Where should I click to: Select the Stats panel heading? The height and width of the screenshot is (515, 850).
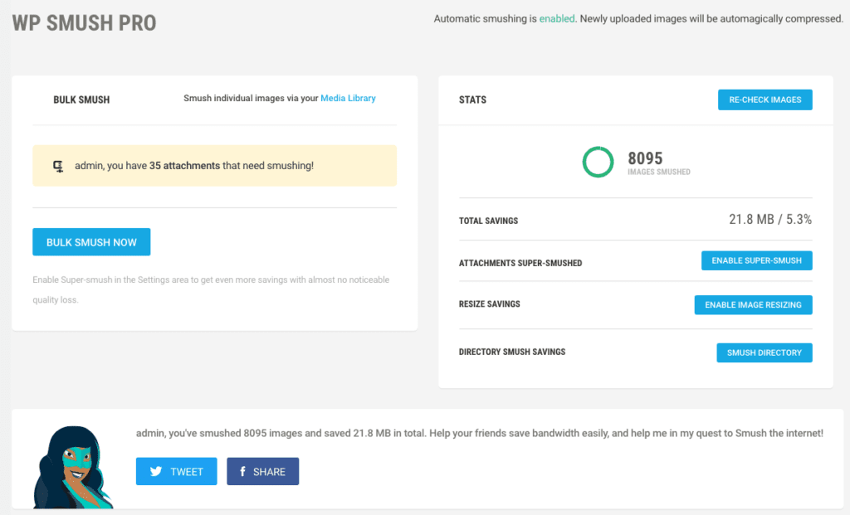coord(472,100)
